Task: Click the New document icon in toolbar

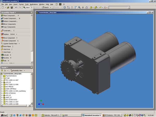Action: pos(3,7)
